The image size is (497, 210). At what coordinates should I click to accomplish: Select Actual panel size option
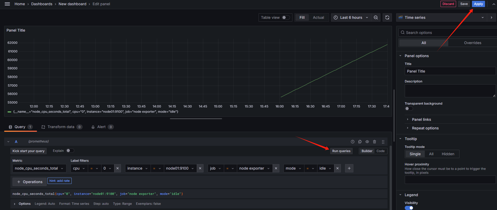coord(318,17)
